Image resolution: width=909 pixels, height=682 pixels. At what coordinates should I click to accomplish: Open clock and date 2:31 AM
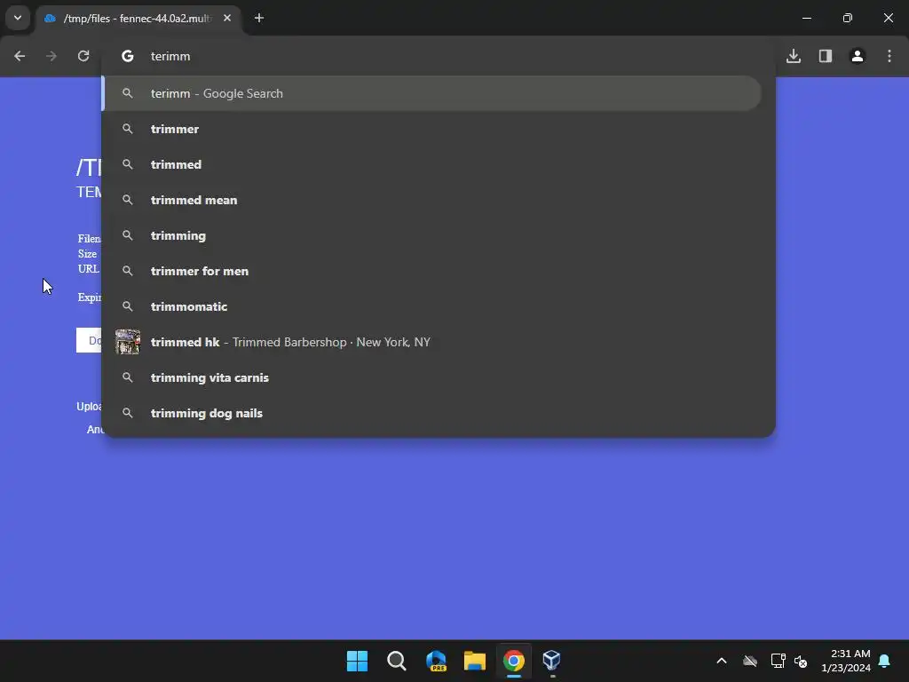pos(846,661)
